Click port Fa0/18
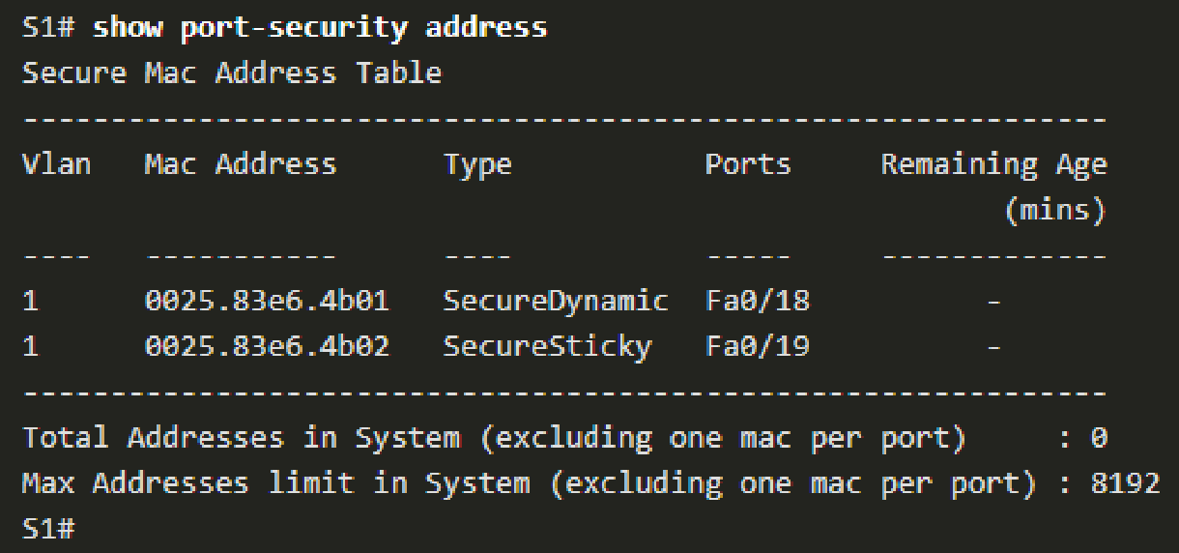 coord(758,302)
